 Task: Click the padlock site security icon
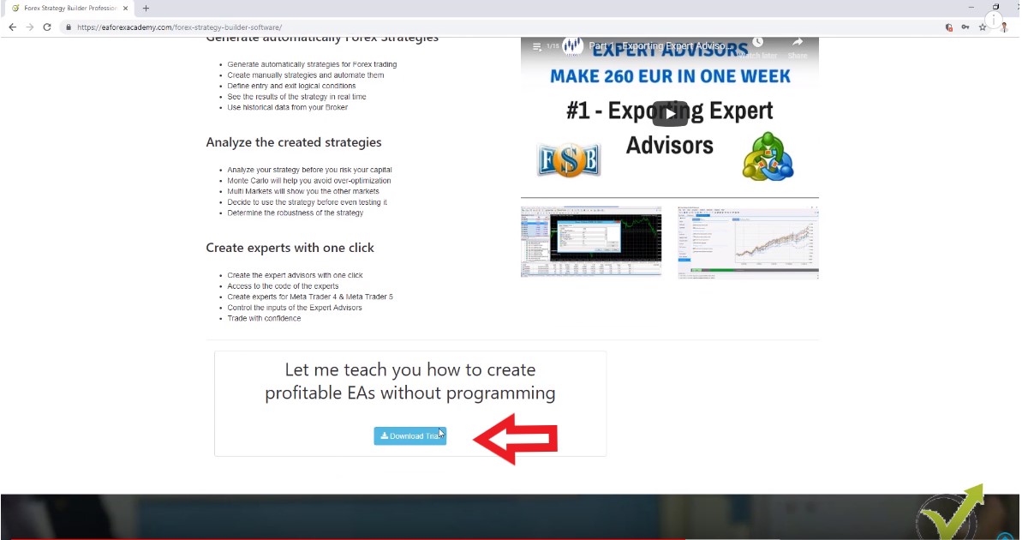click(68, 27)
